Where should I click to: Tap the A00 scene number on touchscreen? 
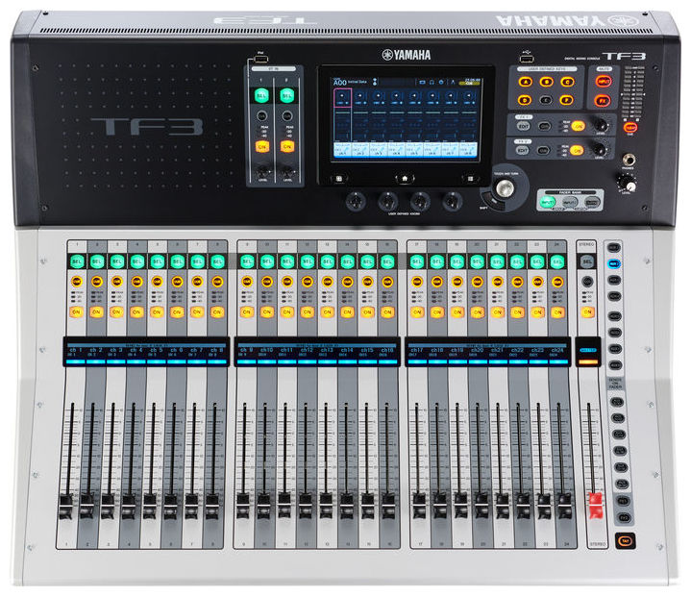pyautogui.click(x=340, y=83)
